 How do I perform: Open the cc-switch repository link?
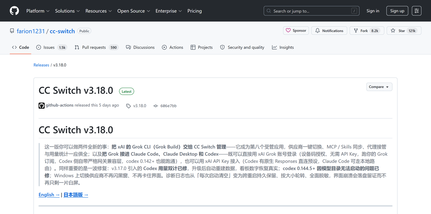[x=62, y=31]
